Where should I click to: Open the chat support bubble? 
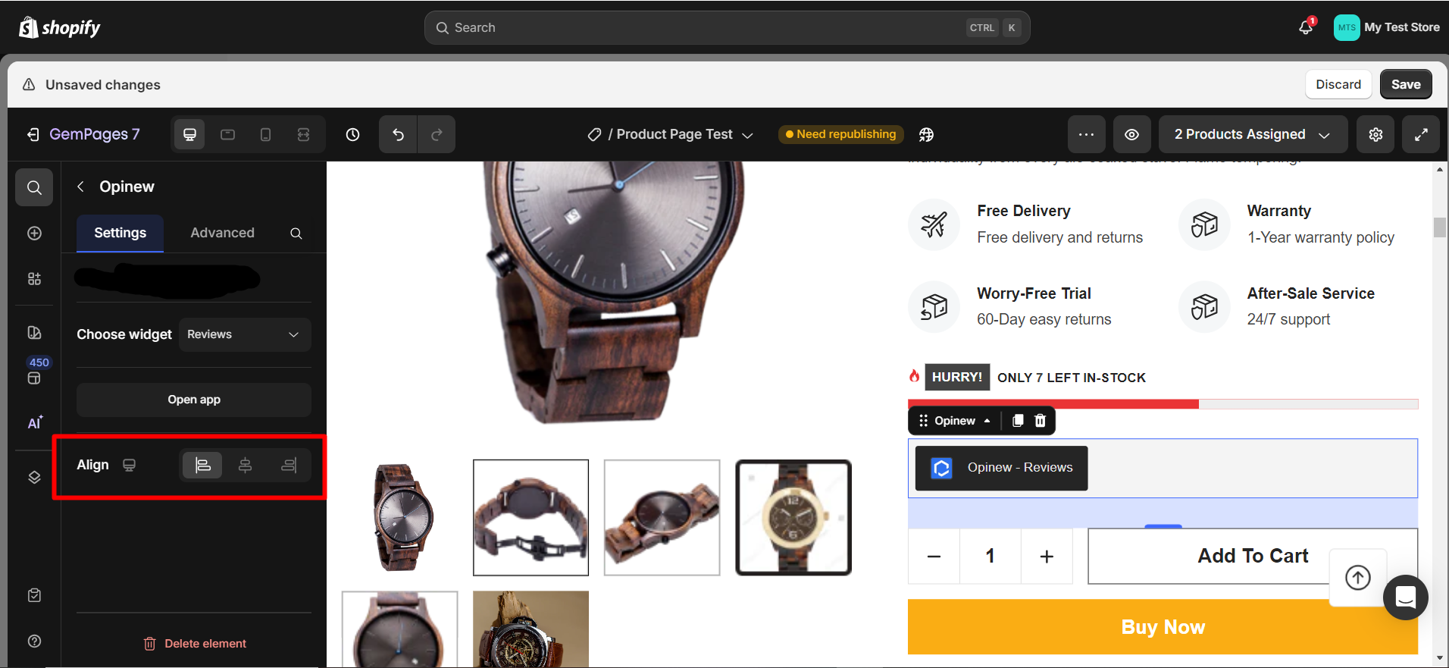(x=1406, y=597)
